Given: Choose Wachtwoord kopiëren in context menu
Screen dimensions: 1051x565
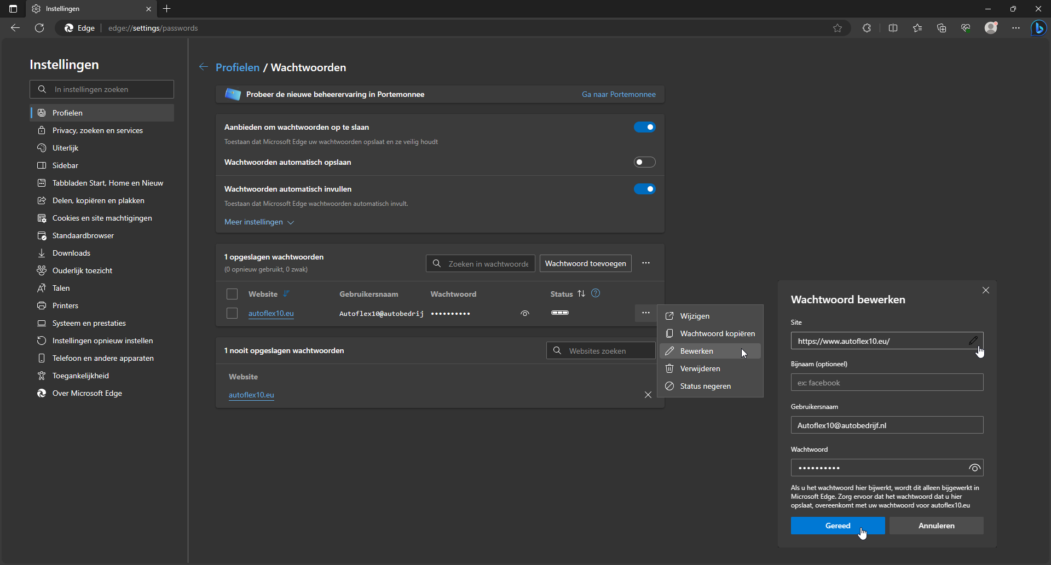Looking at the screenshot, I should pos(717,333).
